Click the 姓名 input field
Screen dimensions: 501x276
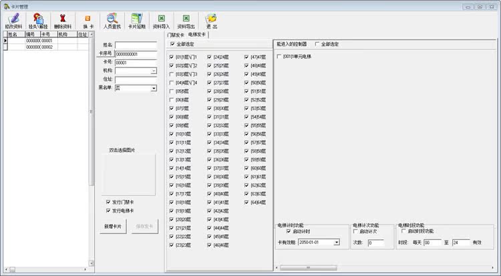136,45
